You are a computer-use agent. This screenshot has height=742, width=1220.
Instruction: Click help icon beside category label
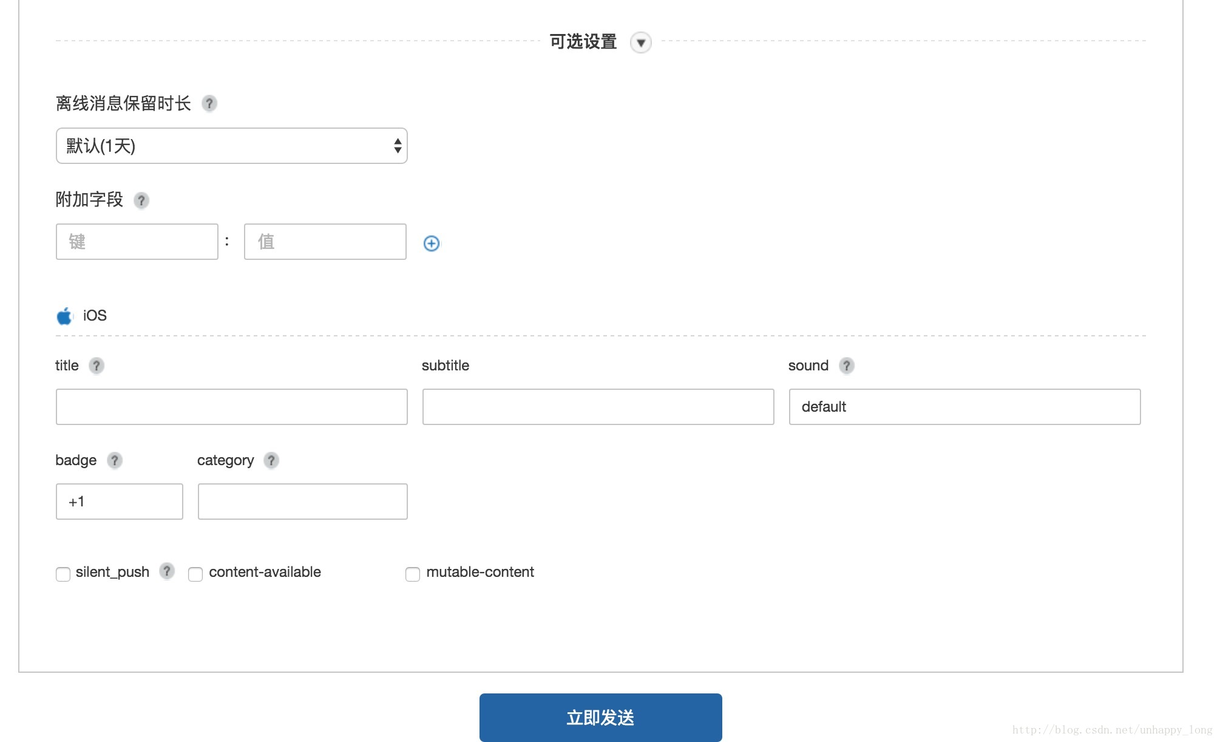(x=271, y=460)
